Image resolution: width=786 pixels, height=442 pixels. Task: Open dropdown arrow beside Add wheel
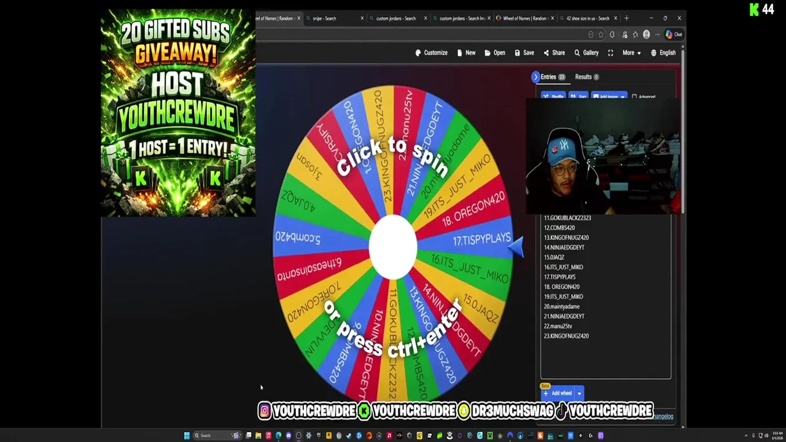coord(579,394)
